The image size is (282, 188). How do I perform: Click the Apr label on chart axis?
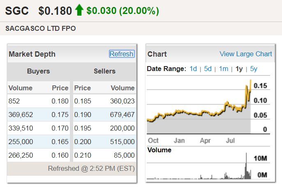point(205,141)
